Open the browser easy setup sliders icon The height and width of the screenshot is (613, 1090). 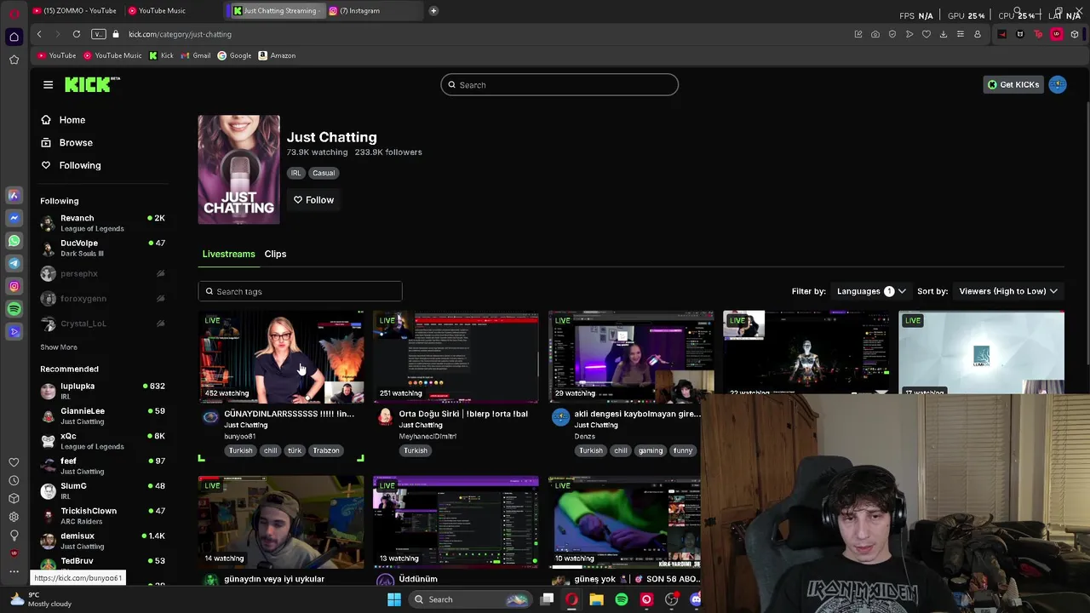pyautogui.click(x=961, y=34)
